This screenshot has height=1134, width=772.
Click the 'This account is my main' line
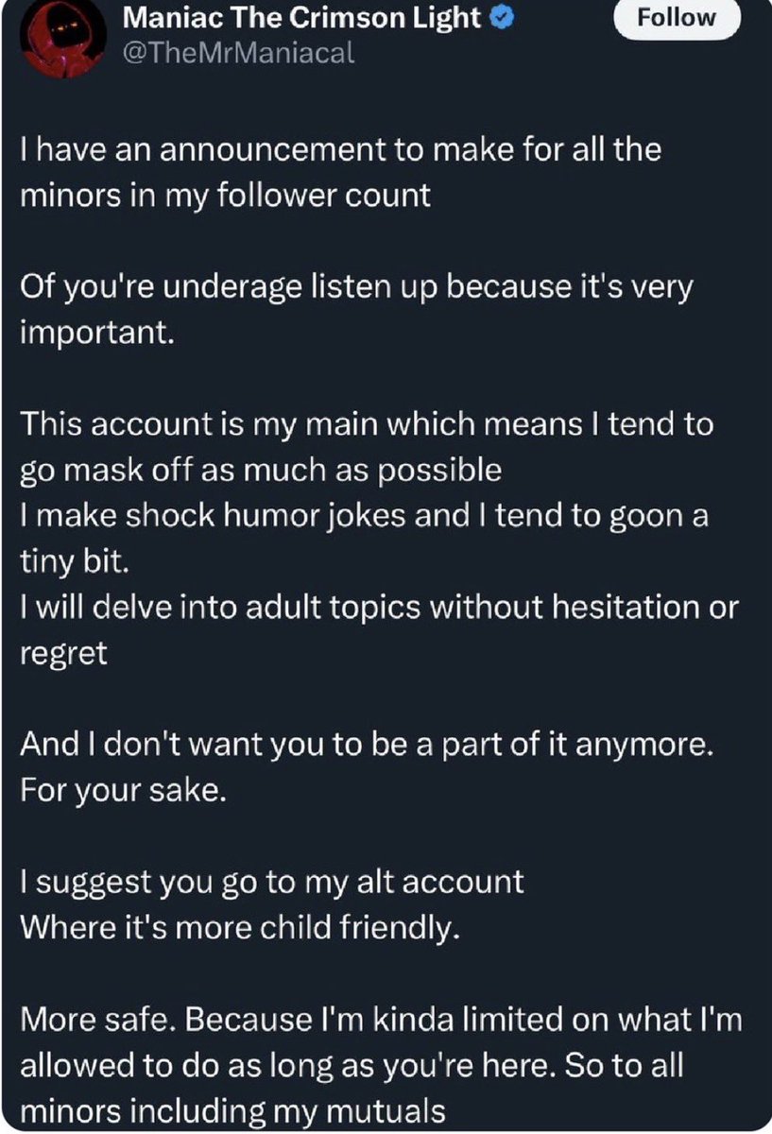point(367,424)
